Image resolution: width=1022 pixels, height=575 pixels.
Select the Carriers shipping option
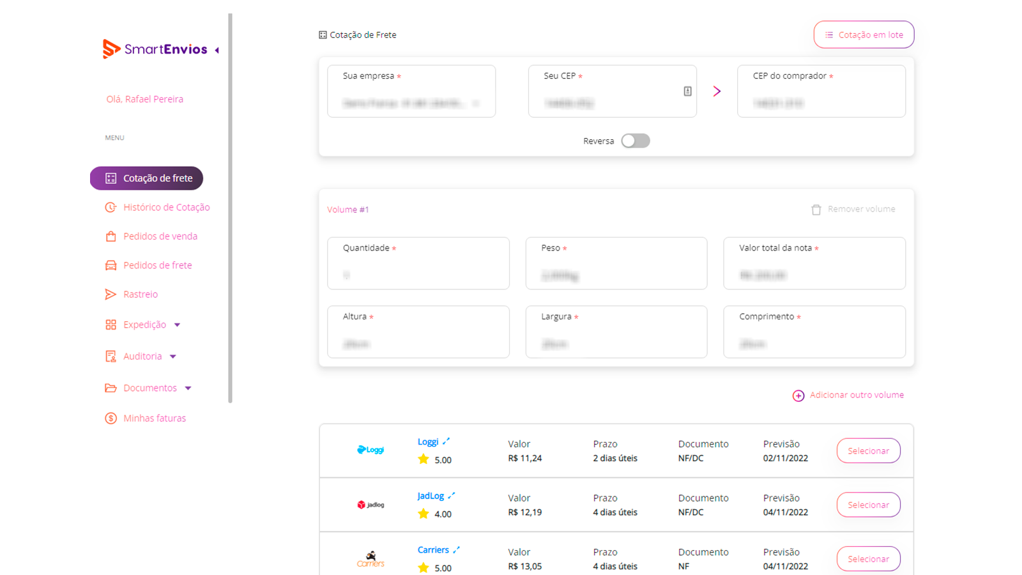coord(869,559)
